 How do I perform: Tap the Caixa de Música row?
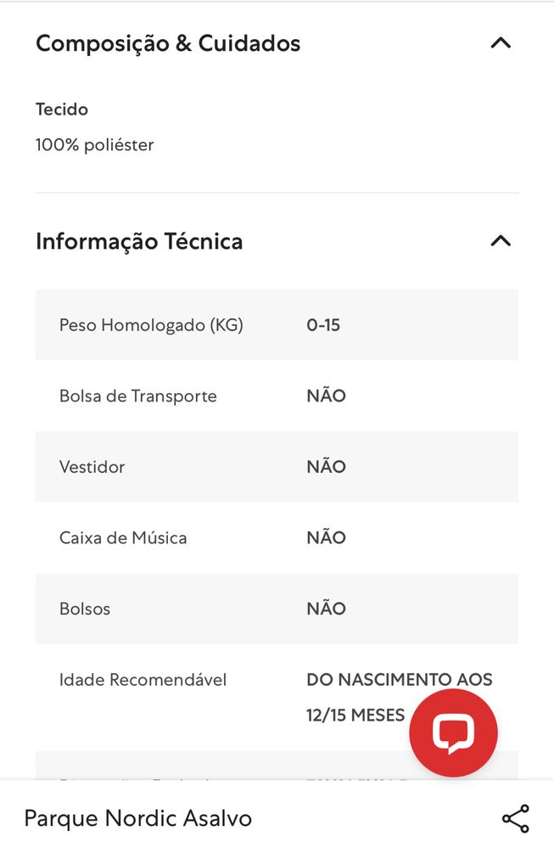click(x=277, y=537)
